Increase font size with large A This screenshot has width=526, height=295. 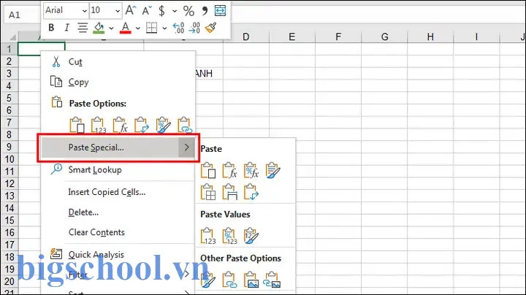pyautogui.click(x=131, y=10)
